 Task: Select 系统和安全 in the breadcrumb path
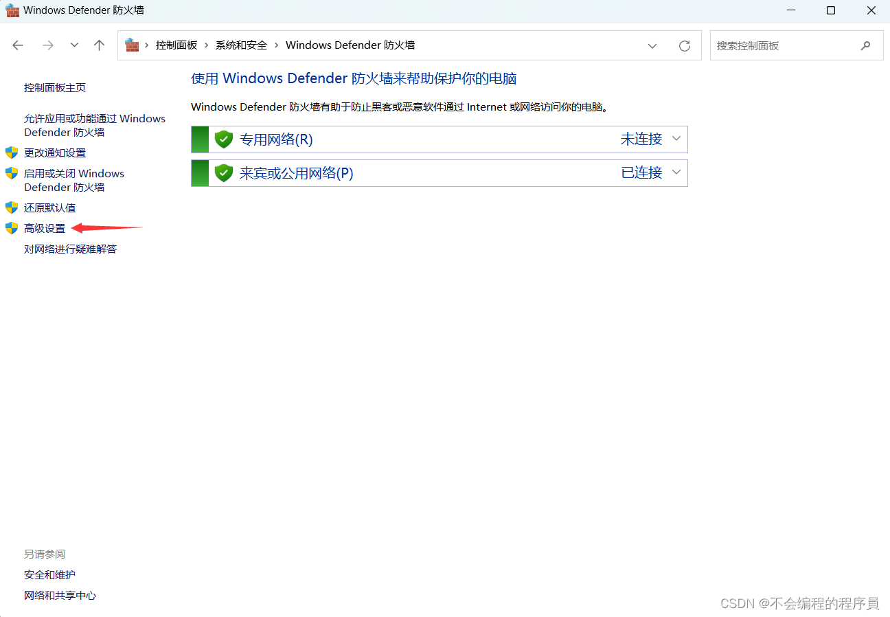(x=241, y=45)
